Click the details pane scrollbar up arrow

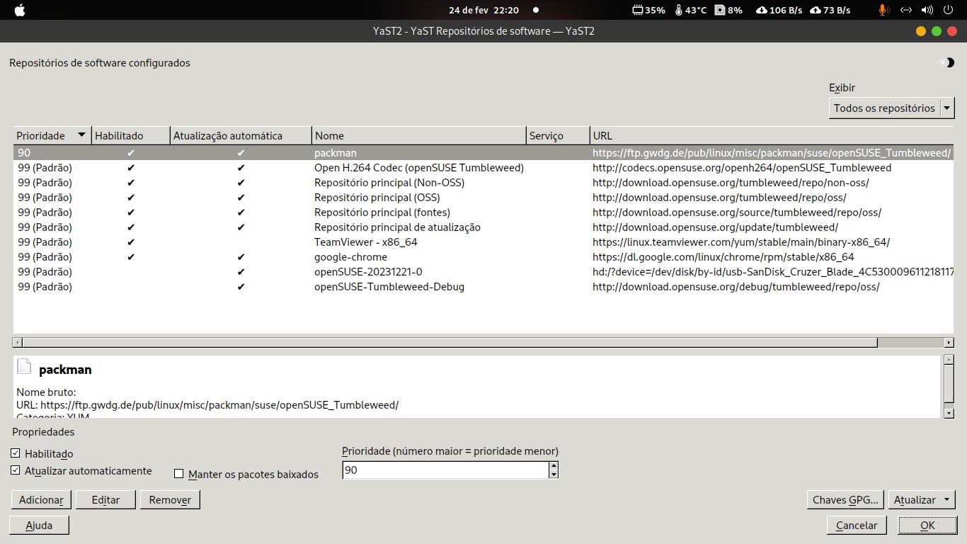click(949, 360)
